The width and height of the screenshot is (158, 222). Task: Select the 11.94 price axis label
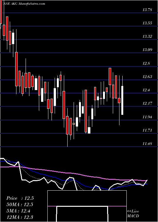click(x=147, y=117)
